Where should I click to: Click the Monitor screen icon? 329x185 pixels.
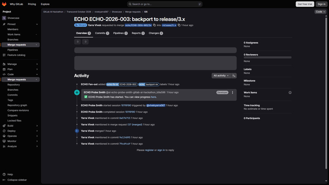click(x=4, y=141)
